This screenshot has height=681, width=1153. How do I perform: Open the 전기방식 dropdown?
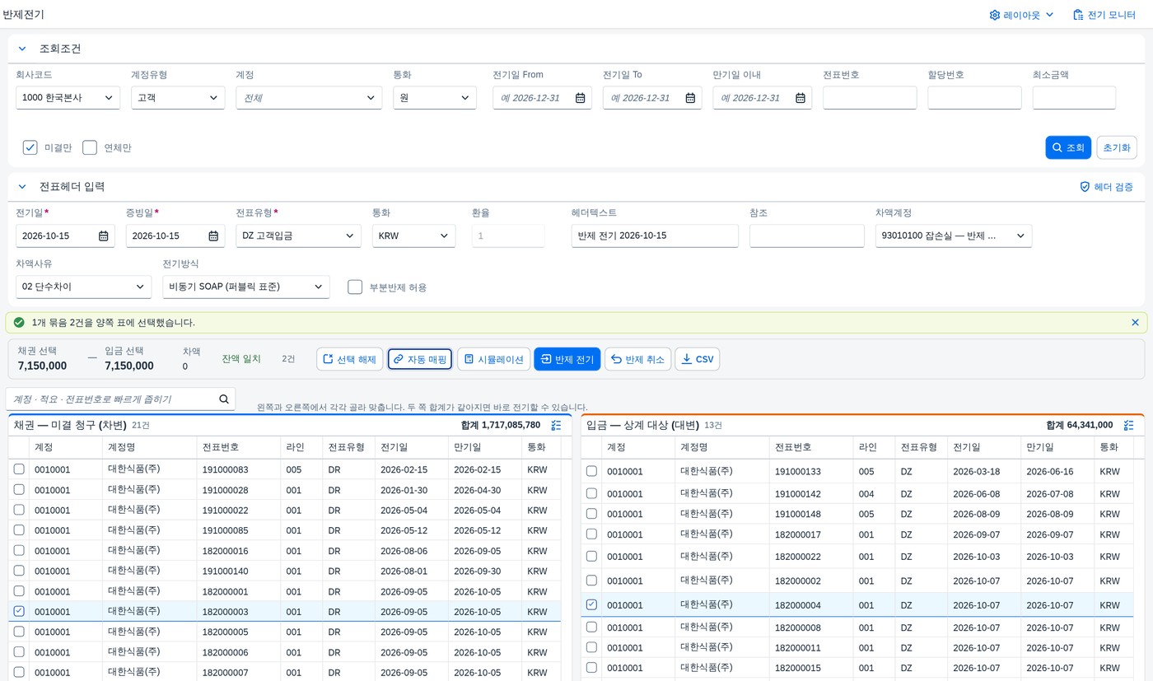point(246,287)
